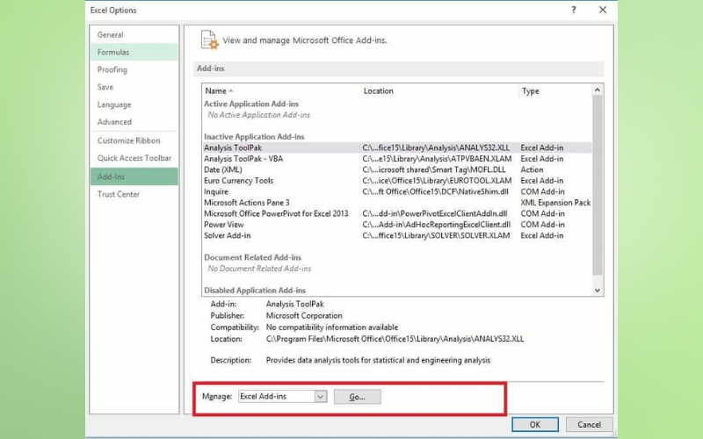This screenshot has width=703, height=439.
Task: Close the Excel Options dialog
Action: [x=603, y=10]
